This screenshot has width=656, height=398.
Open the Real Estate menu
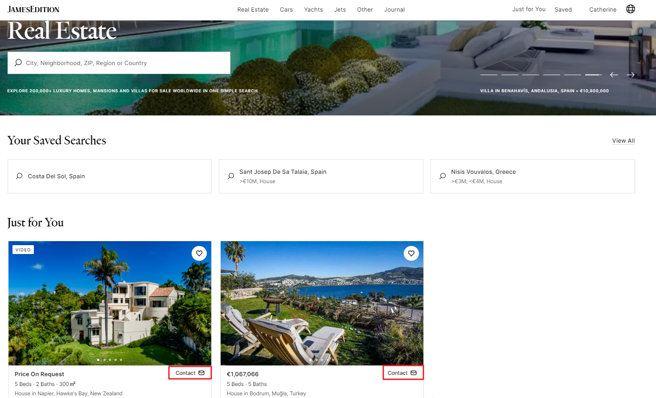[253, 9]
